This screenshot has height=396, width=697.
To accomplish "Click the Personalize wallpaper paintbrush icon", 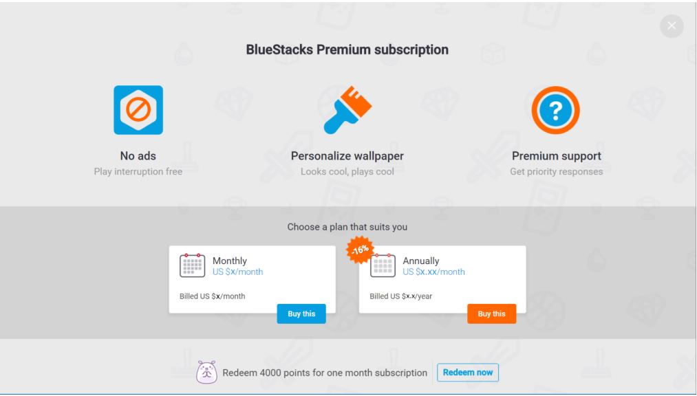I will coord(347,110).
